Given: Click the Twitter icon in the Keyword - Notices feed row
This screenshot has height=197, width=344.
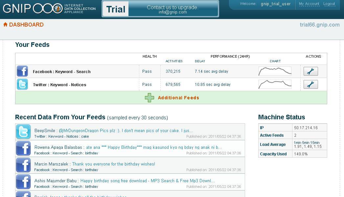Looking at the screenshot, I should (x=22, y=84).
